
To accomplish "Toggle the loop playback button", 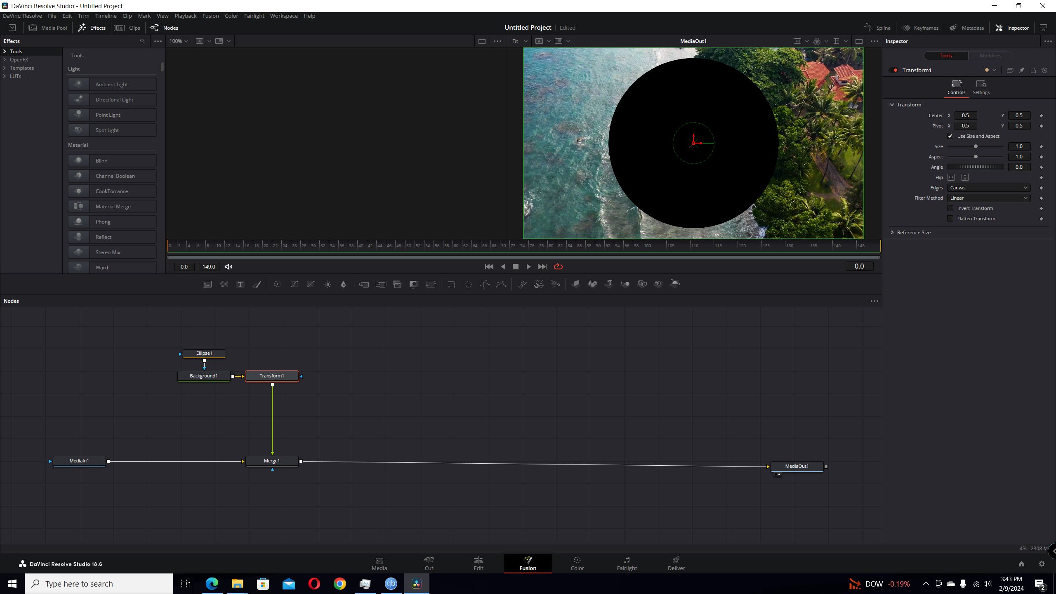I will (x=558, y=267).
